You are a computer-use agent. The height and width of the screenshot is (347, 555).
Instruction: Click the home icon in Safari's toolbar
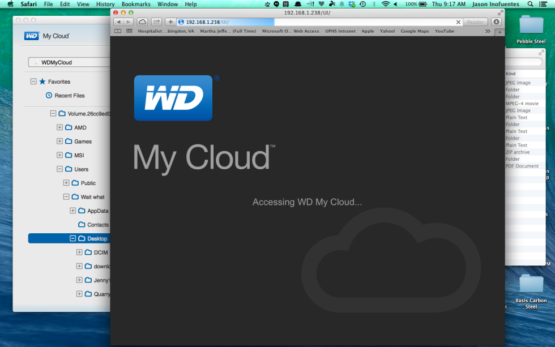[142, 22]
